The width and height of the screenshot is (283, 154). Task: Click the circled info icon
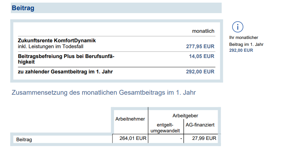tap(238, 27)
